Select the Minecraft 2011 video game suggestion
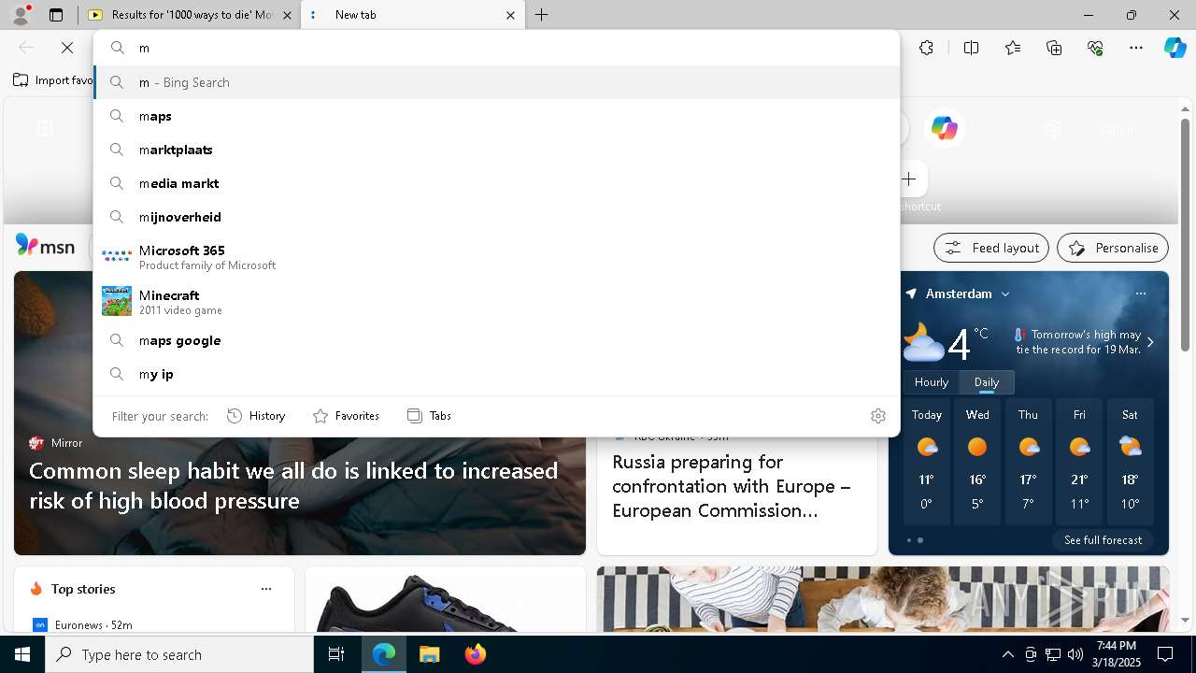1196x673 pixels. click(x=497, y=302)
